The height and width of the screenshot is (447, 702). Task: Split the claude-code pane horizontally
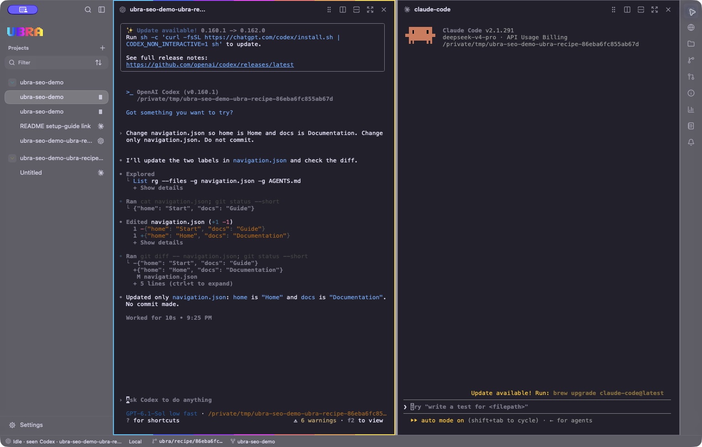click(x=641, y=10)
